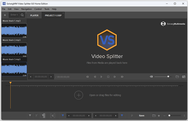The image size is (188, 121).
Task: Mute audio with the speaker icon
Action: pyautogui.click(x=151, y=77)
